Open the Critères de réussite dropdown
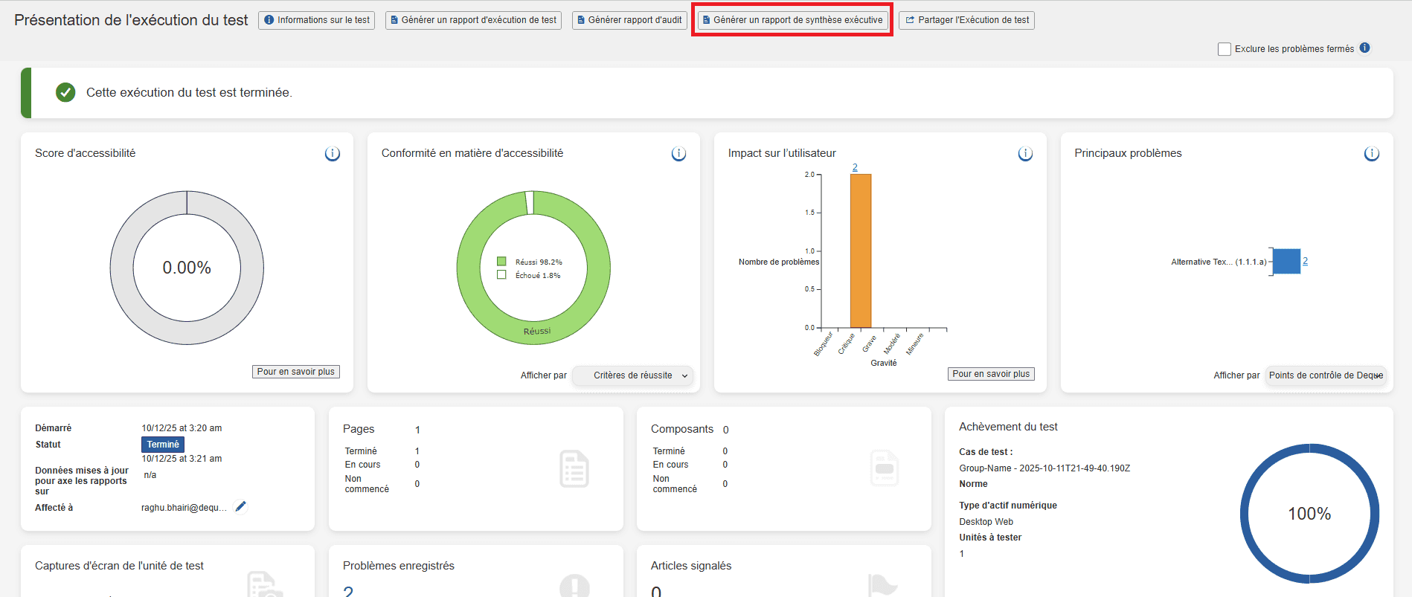1412x597 pixels. 634,375
